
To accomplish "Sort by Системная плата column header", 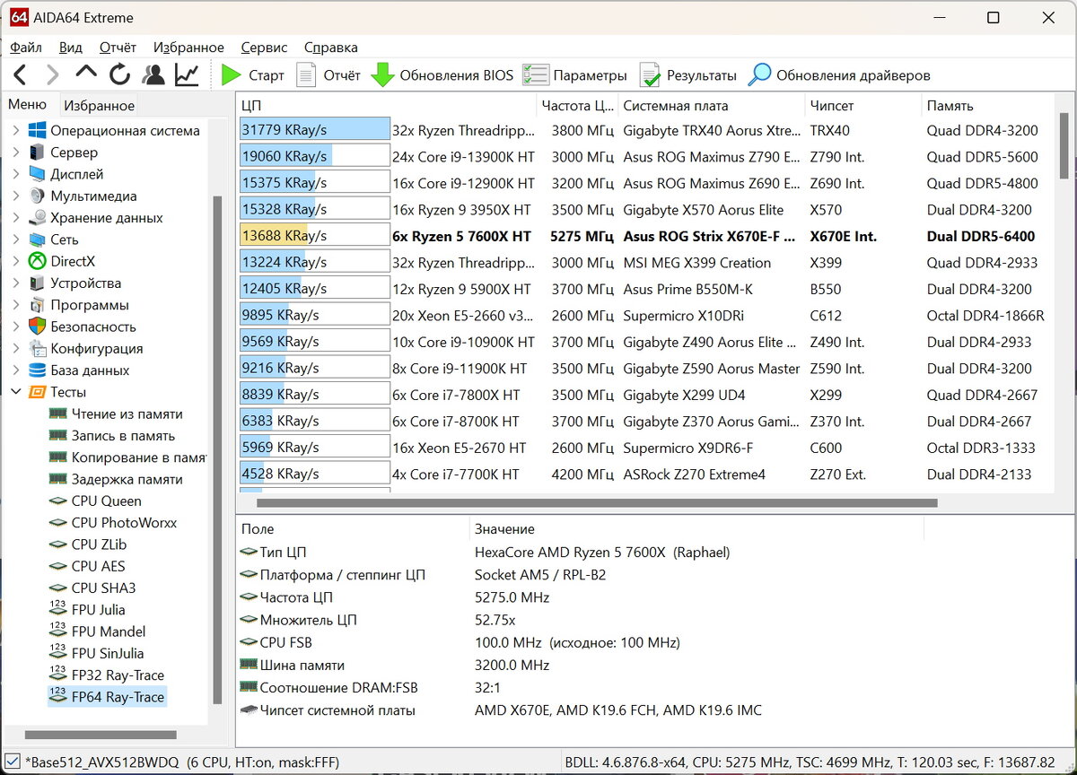I will 711,106.
